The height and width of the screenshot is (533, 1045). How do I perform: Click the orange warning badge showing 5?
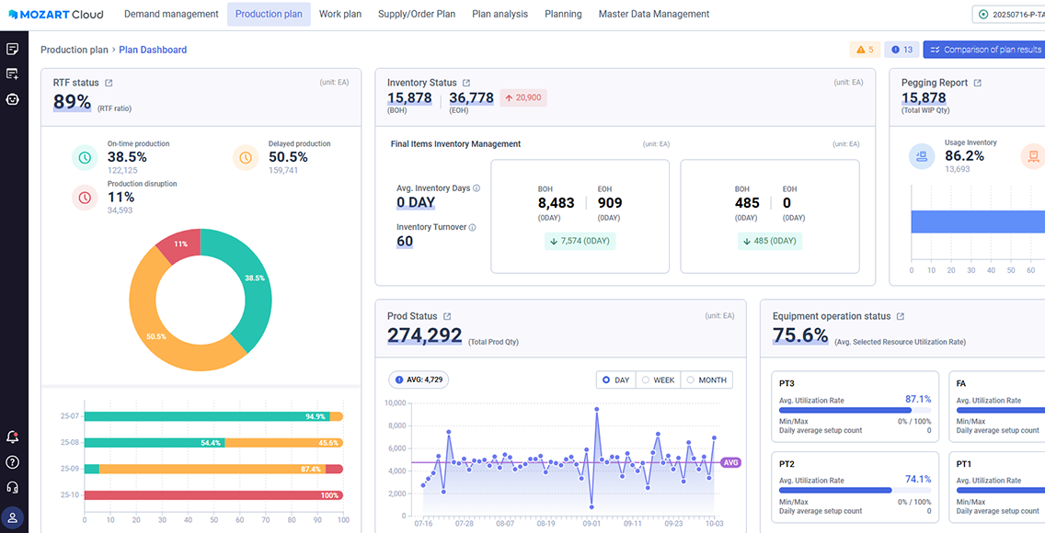point(865,50)
